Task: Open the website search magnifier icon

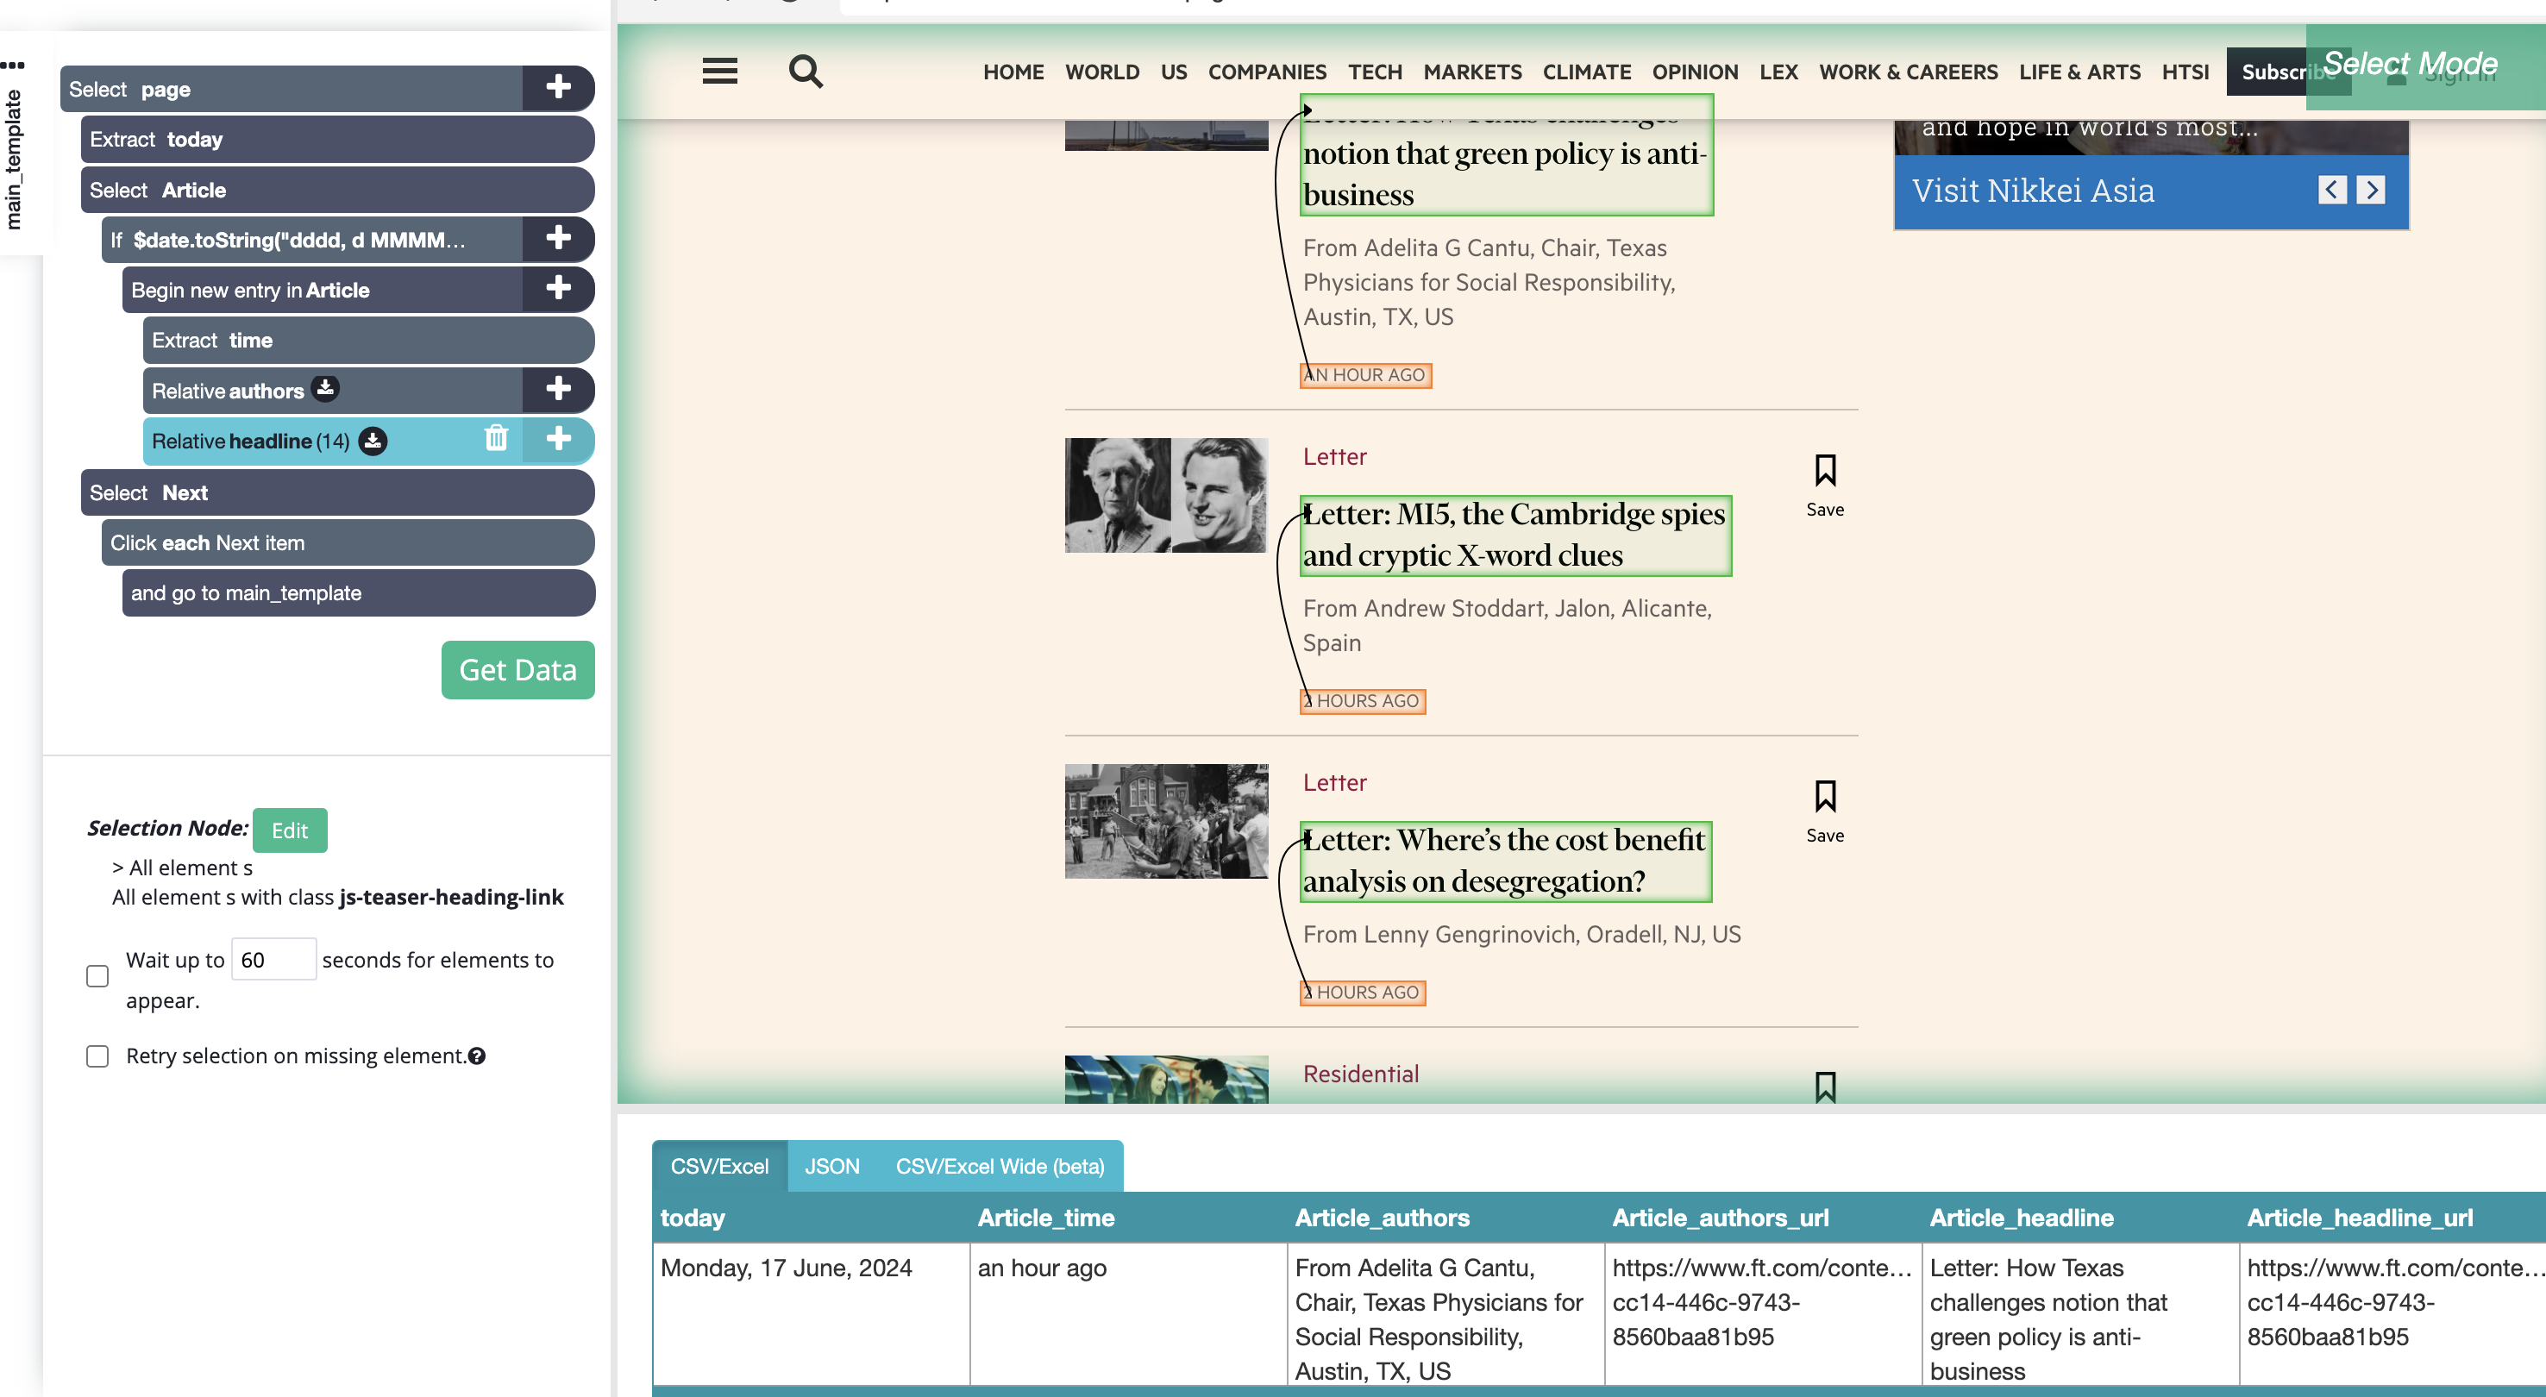Action: click(x=806, y=71)
